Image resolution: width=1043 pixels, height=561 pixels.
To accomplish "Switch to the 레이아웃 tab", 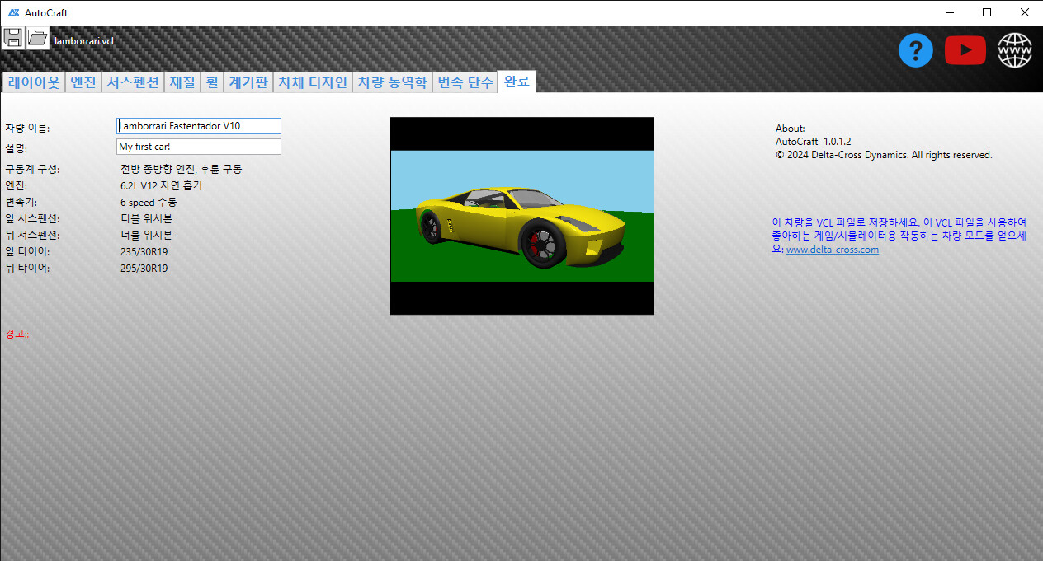I will pyautogui.click(x=34, y=82).
